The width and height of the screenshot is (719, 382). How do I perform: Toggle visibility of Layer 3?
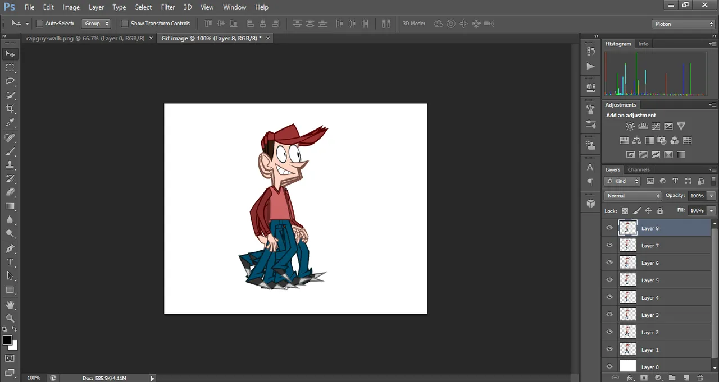(x=609, y=315)
